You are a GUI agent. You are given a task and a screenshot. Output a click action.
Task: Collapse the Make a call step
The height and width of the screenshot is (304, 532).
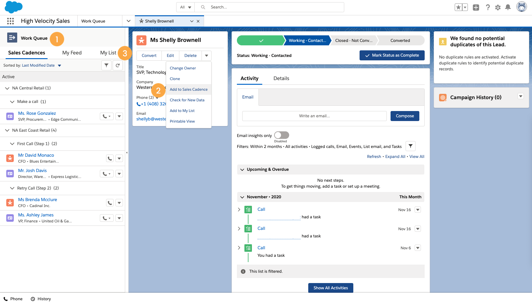click(x=12, y=102)
